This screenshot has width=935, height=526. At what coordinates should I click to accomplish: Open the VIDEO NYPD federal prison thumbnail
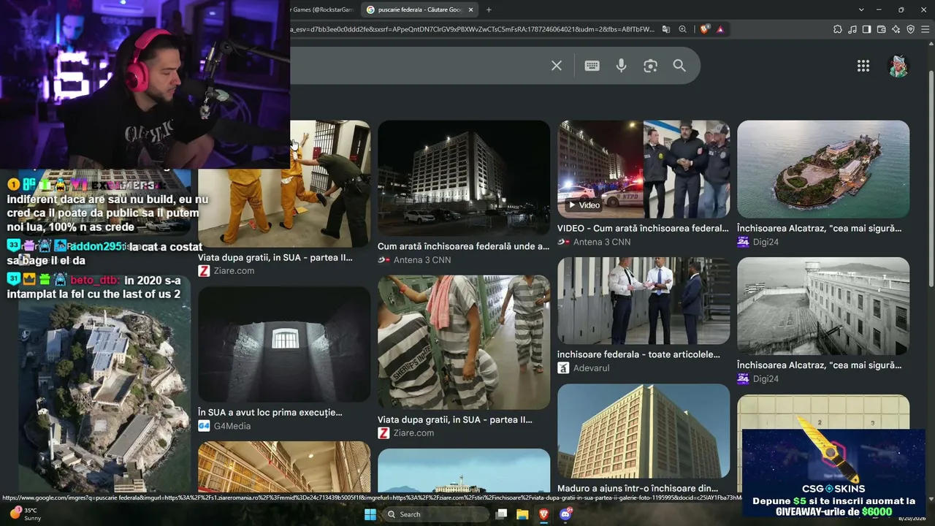[x=644, y=169]
